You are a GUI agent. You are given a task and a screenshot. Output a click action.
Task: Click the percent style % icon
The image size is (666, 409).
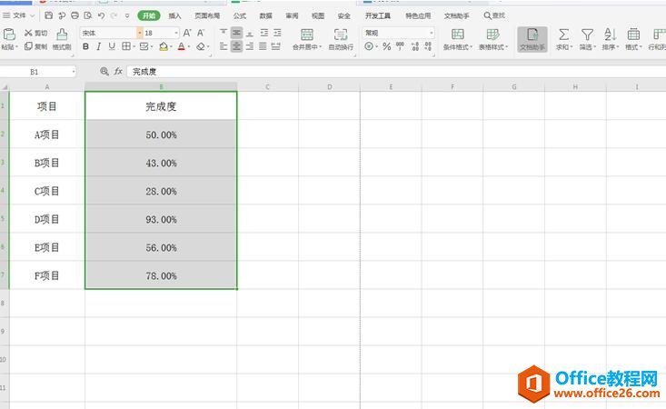point(386,46)
